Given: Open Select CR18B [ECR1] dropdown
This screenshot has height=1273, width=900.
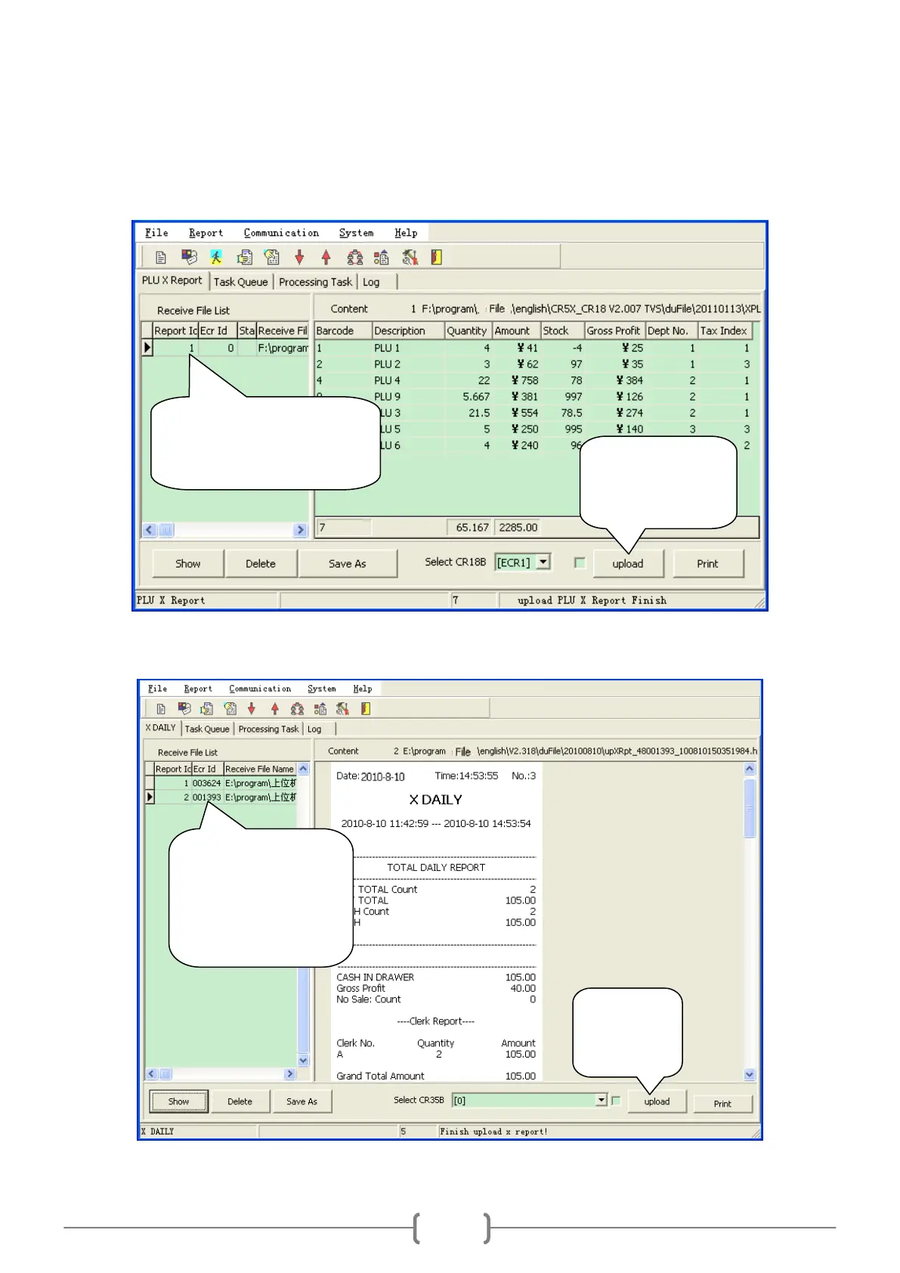Looking at the screenshot, I should [x=543, y=562].
